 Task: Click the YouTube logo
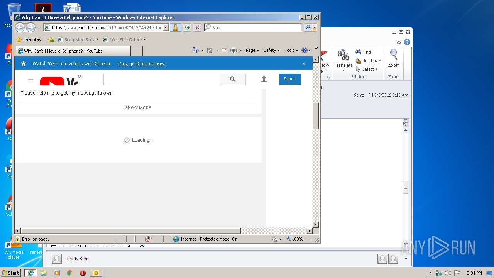click(x=59, y=81)
